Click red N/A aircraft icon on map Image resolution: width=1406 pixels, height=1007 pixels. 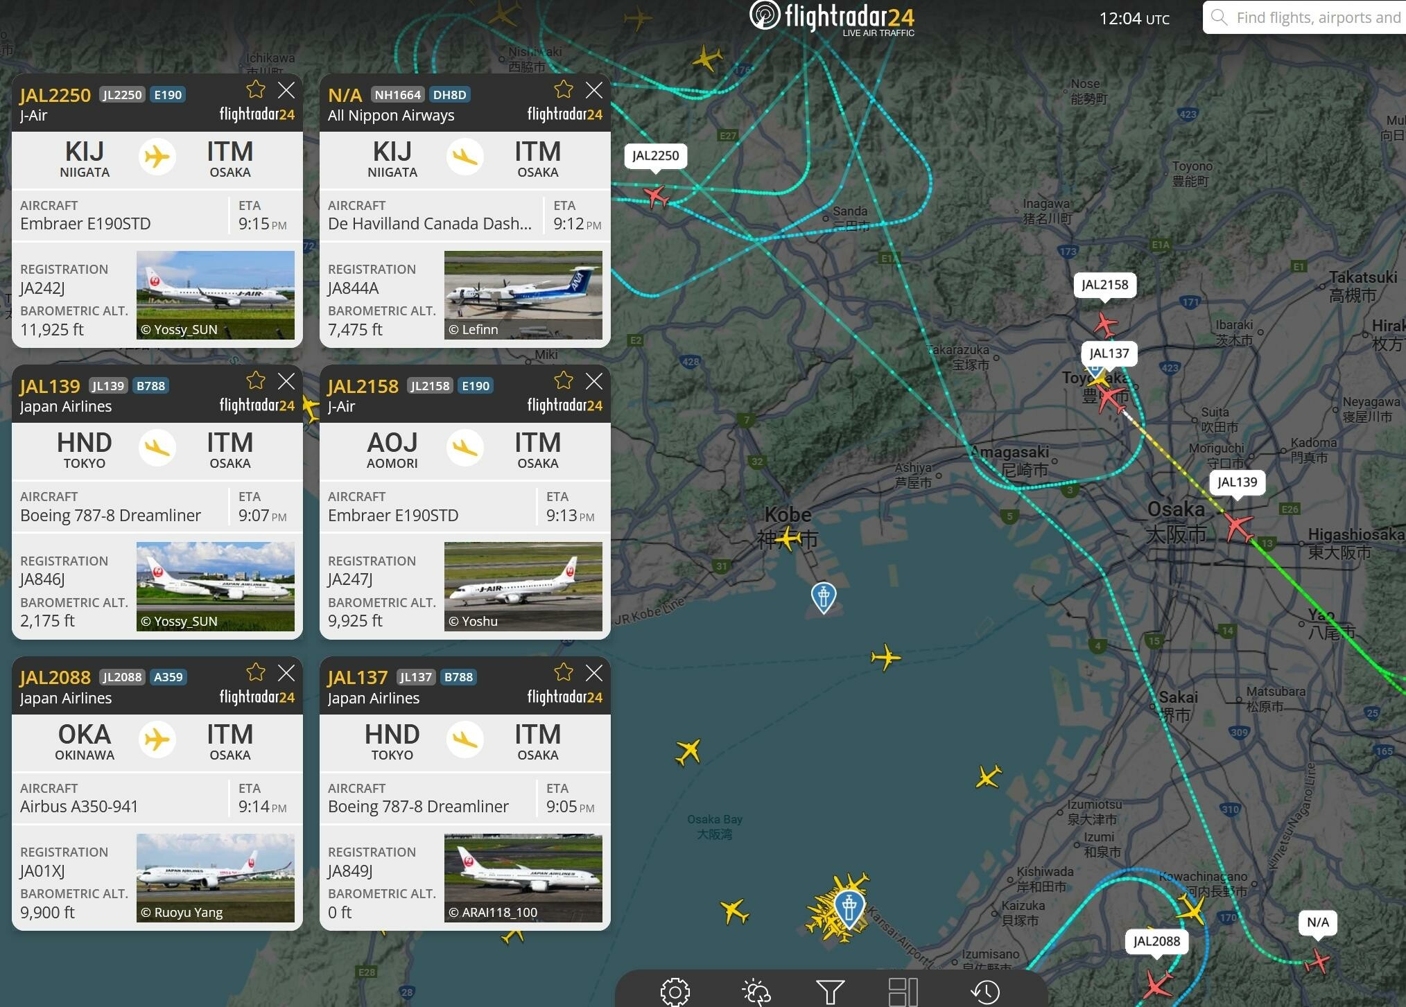pyautogui.click(x=1317, y=961)
